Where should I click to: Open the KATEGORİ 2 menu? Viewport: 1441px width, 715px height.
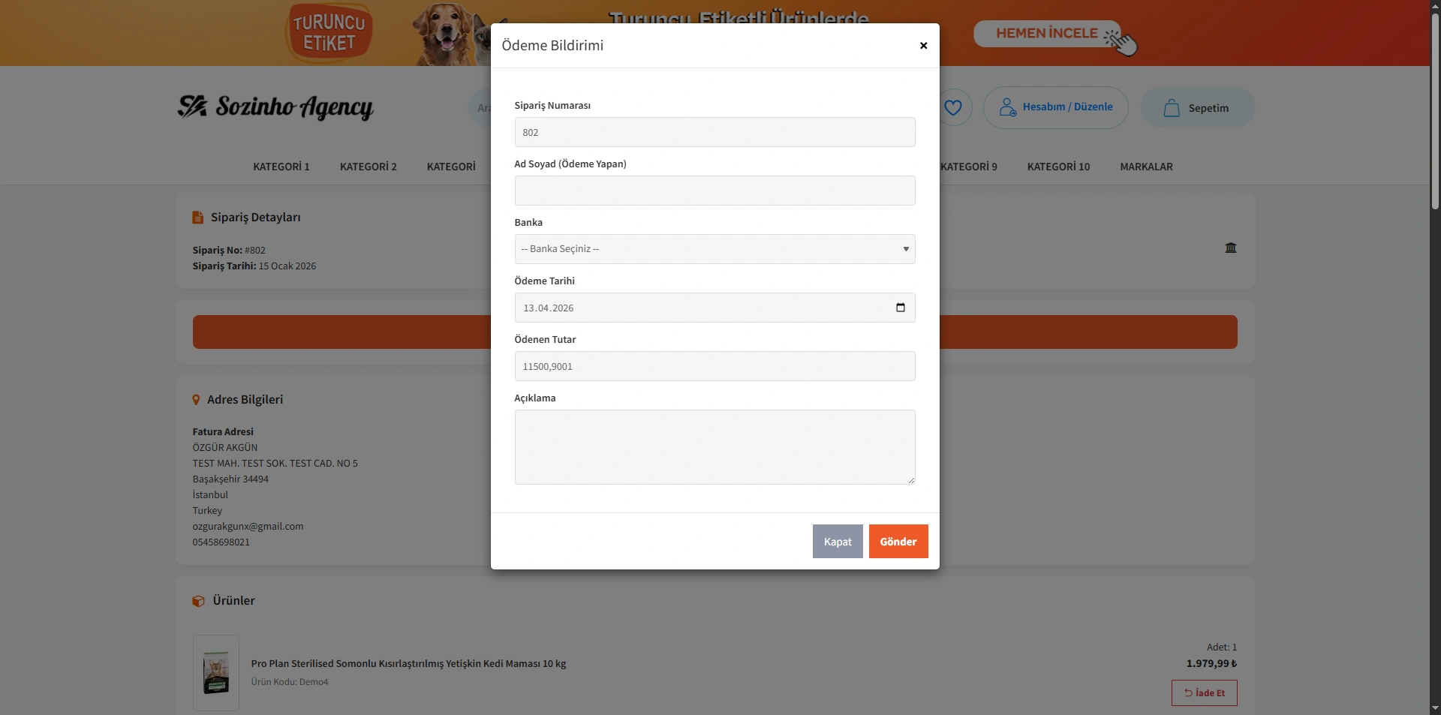coord(368,167)
